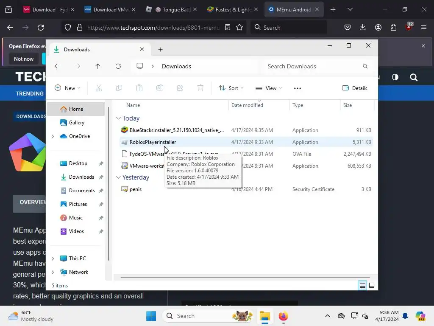Bookmark this page with star icon
This screenshot has height=326, width=434.
(x=239, y=28)
